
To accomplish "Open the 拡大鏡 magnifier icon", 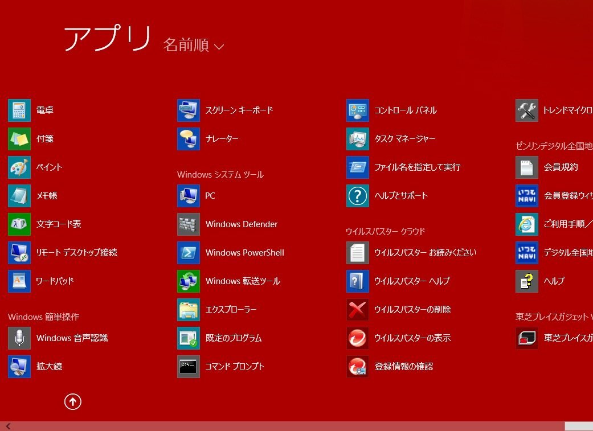I will pyautogui.click(x=19, y=366).
